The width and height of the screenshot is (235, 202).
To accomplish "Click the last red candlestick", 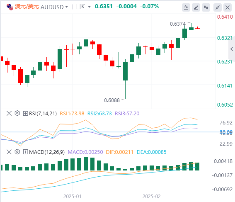I will coord(198,28).
